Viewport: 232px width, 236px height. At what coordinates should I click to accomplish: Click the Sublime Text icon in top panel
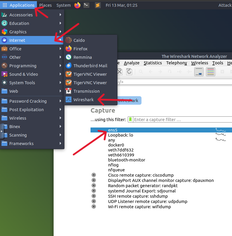[x=98, y=5]
